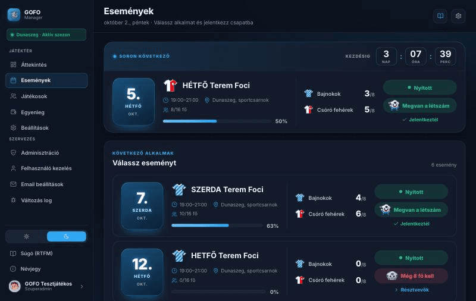Screen dimensions: 476x301
Task: Open the Áttekintés menu item
Action: [46, 65]
